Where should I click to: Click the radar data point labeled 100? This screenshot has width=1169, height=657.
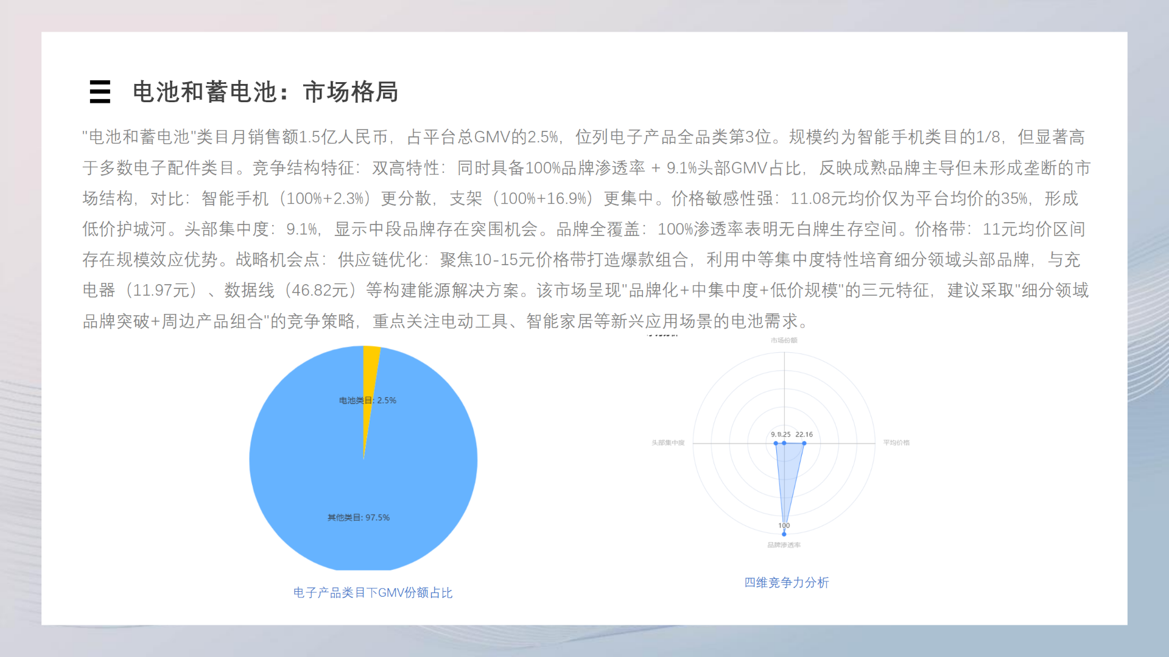[x=784, y=534]
